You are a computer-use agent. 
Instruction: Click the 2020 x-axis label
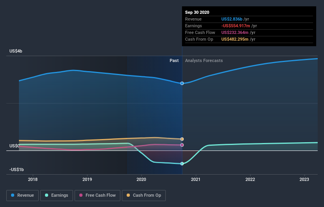tap(141, 179)
